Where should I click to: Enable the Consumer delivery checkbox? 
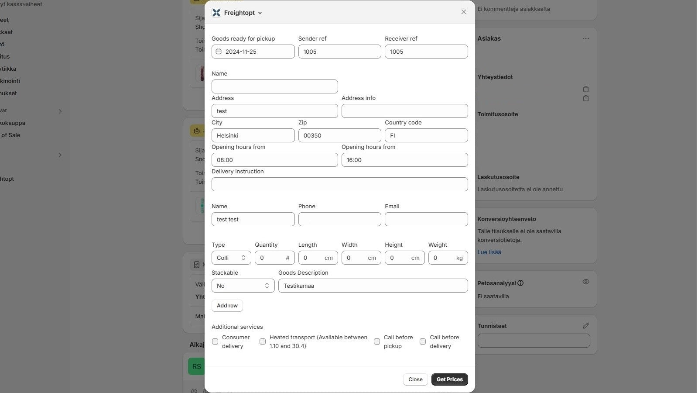click(215, 341)
